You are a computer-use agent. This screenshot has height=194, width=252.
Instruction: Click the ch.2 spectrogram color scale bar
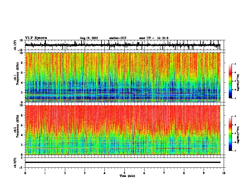(x=230, y=133)
